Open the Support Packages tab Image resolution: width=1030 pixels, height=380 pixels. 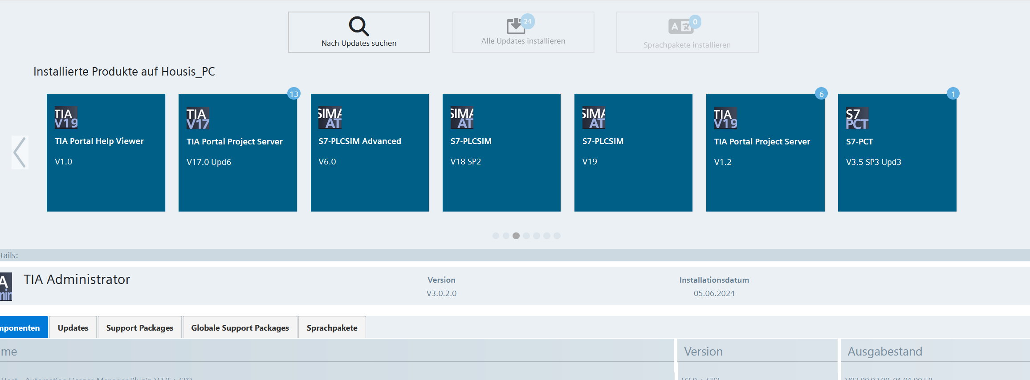(x=140, y=327)
